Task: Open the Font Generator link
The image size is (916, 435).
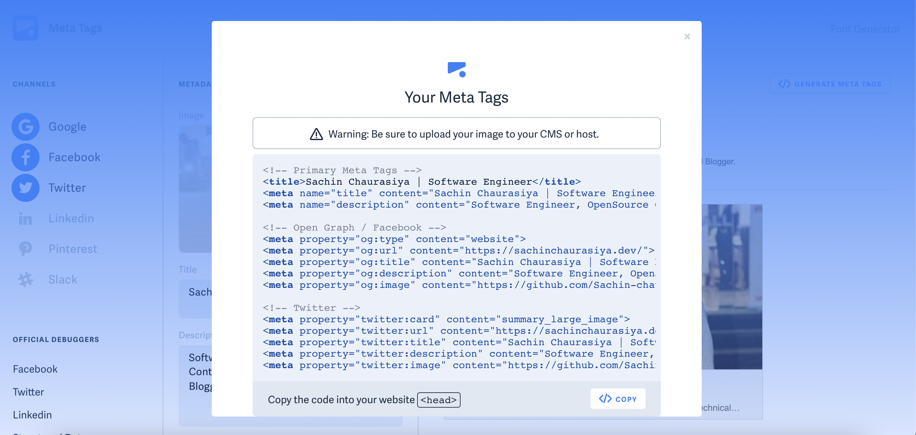Action: click(x=865, y=29)
